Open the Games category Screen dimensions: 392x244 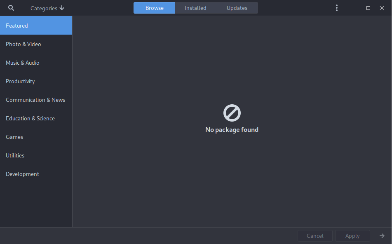pos(36,137)
